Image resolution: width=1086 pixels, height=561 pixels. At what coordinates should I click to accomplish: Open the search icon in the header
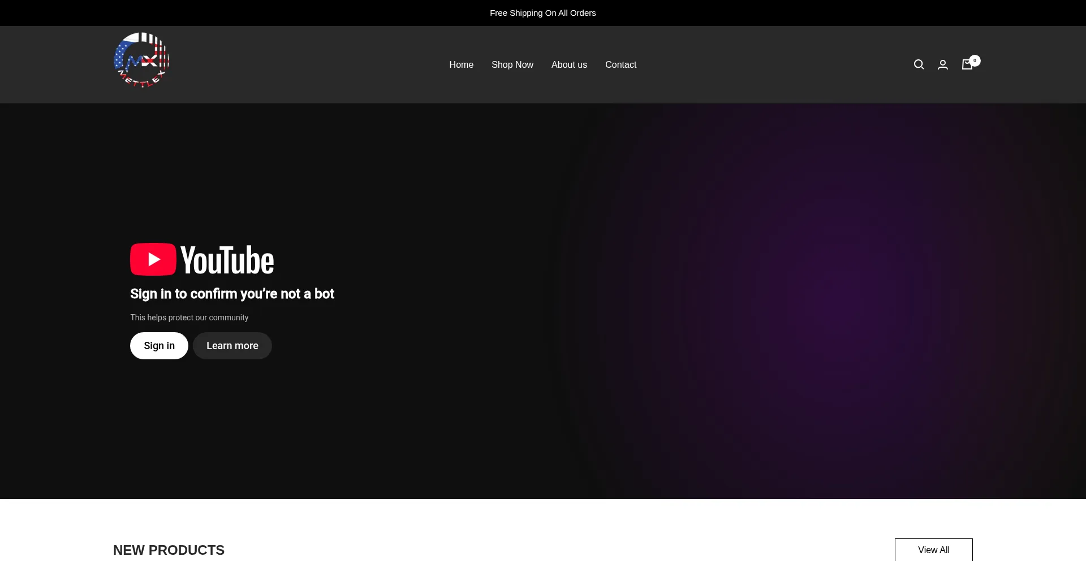click(x=919, y=64)
